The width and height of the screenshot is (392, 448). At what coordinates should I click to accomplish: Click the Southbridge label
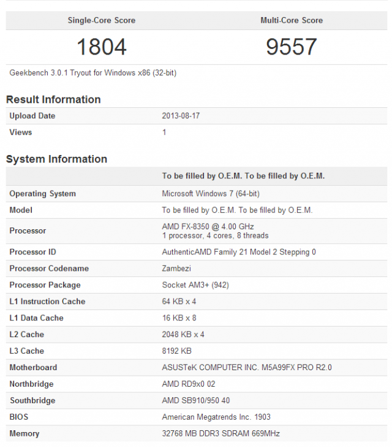coord(32,401)
